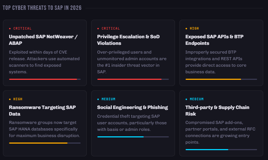Screen dimensions: 268x160
Task: Select the HIGH label above Exposed SAP APIs
Action: click(x=194, y=28)
